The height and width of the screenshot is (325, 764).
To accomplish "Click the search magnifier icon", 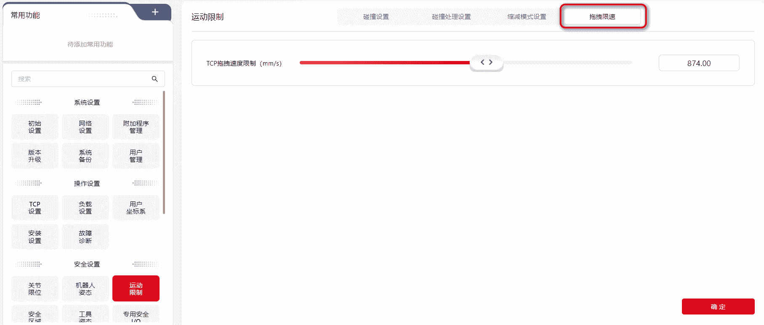I will pos(154,79).
